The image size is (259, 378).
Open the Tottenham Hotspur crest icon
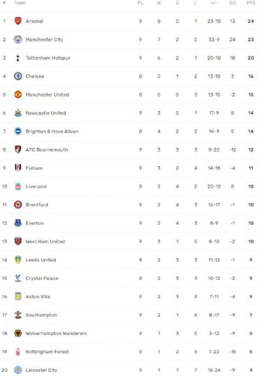tap(18, 58)
